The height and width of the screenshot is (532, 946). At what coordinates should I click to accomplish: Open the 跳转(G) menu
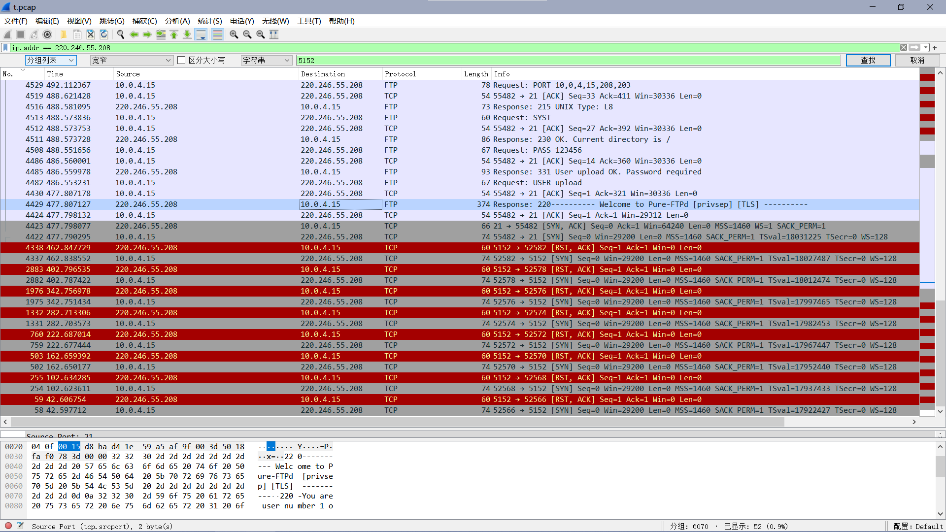pos(112,21)
